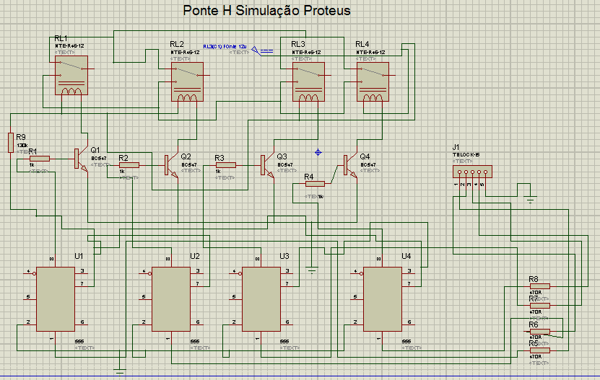Select relay RL2 component body
The image size is (600, 380).
point(187,81)
